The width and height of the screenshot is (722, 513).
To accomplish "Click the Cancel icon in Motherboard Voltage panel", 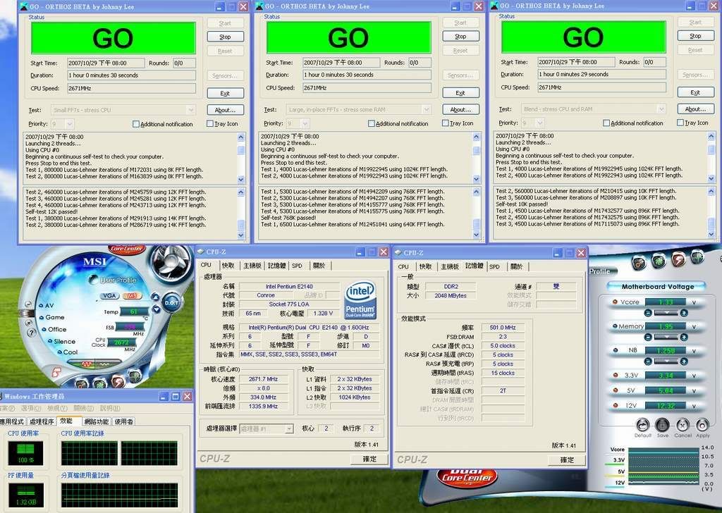I will coord(683,425).
